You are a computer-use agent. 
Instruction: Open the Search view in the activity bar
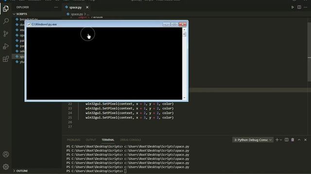[x=6, y=21]
